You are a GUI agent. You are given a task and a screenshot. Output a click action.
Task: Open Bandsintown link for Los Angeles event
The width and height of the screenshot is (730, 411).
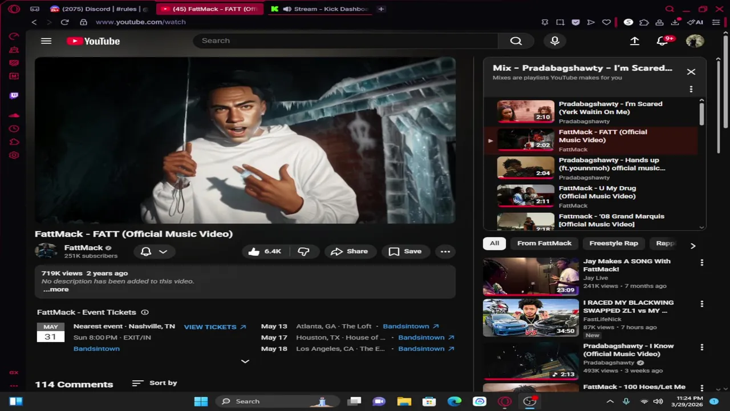pyautogui.click(x=426, y=349)
